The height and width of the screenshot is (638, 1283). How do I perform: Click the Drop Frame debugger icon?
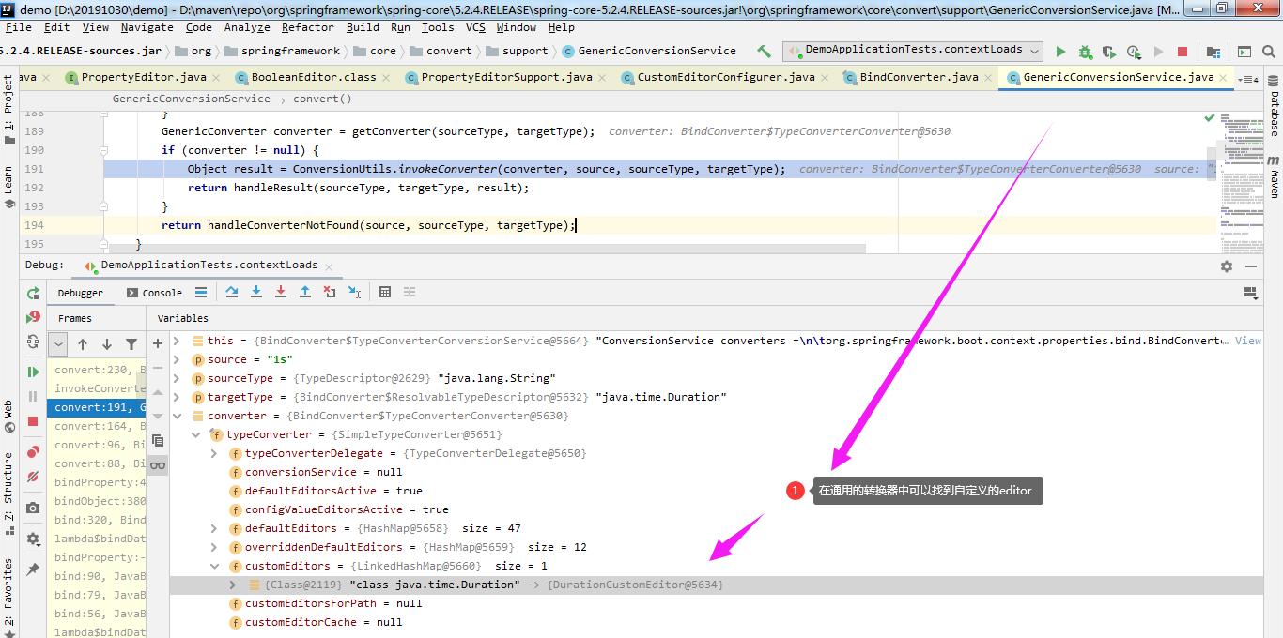coord(330,293)
